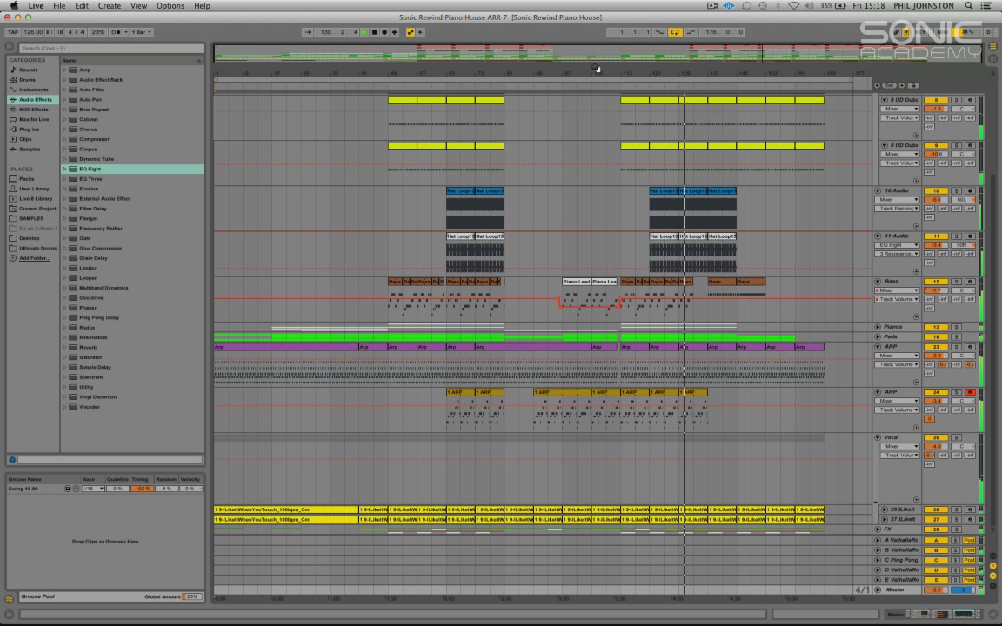
Task: Expand the EQ Eight device folder
Action: pyautogui.click(x=64, y=169)
